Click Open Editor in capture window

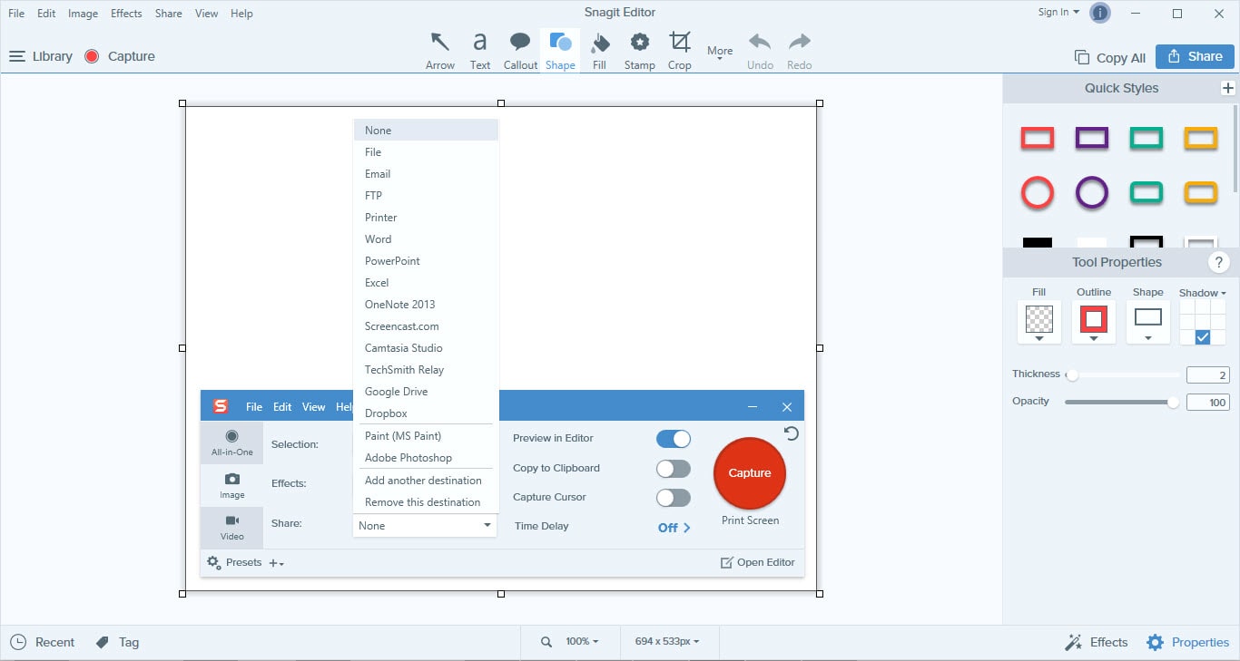[x=757, y=562]
